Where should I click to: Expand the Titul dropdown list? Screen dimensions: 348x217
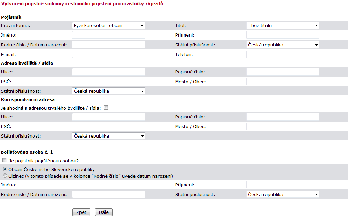tap(283, 25)
